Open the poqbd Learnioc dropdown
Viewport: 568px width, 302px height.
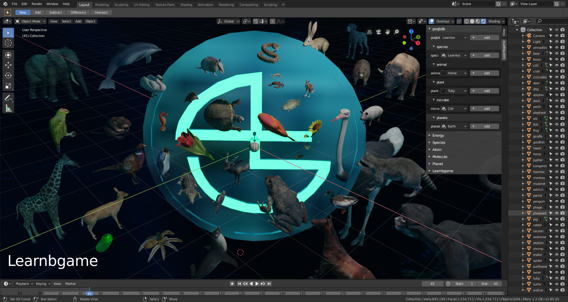pyautogui.click(x=454, y=38)
